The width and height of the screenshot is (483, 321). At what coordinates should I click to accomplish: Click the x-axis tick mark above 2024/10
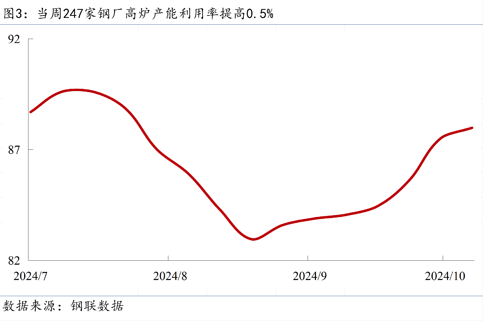(x=443, y=258)
